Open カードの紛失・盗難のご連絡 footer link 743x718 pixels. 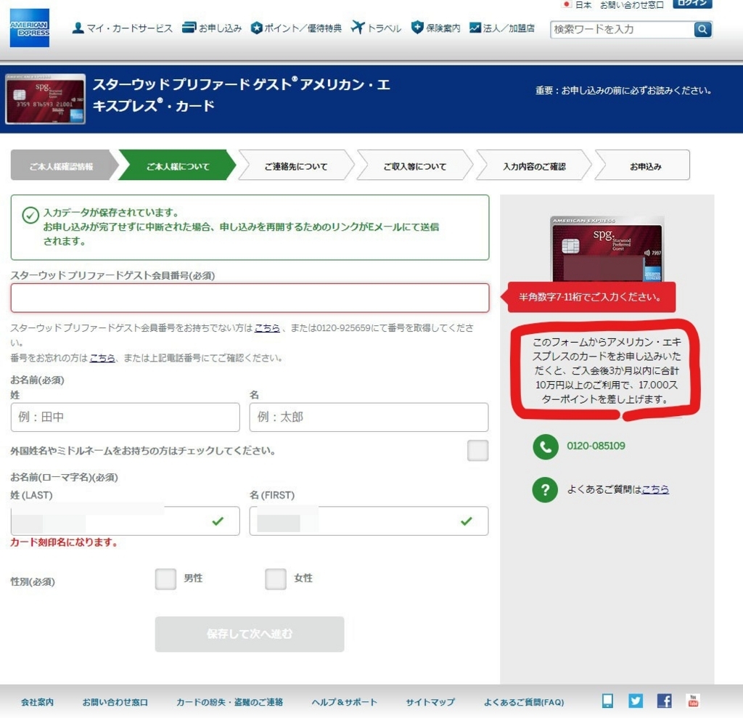tap(230, 702)
